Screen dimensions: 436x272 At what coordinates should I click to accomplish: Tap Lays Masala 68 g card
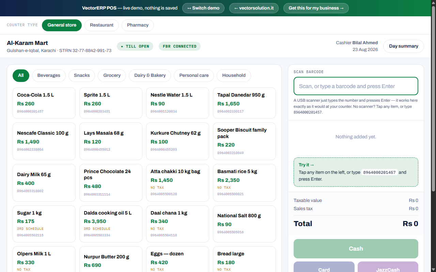pyautogui.click(x=111, y=141)
